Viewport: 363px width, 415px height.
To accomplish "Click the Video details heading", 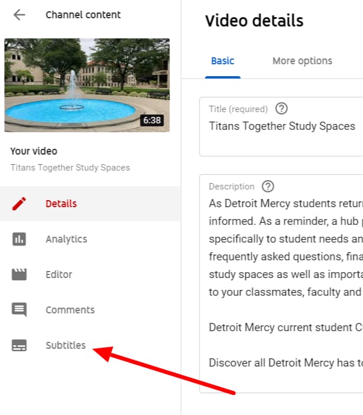I will 254,21.
